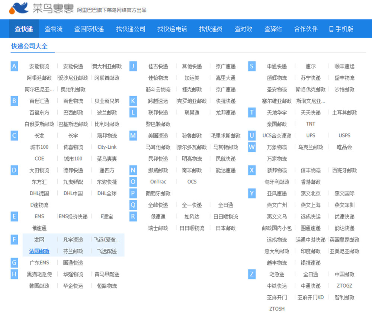Jump to letter Y index badge
Screen dimensions: 372x318
coord(252,193)
